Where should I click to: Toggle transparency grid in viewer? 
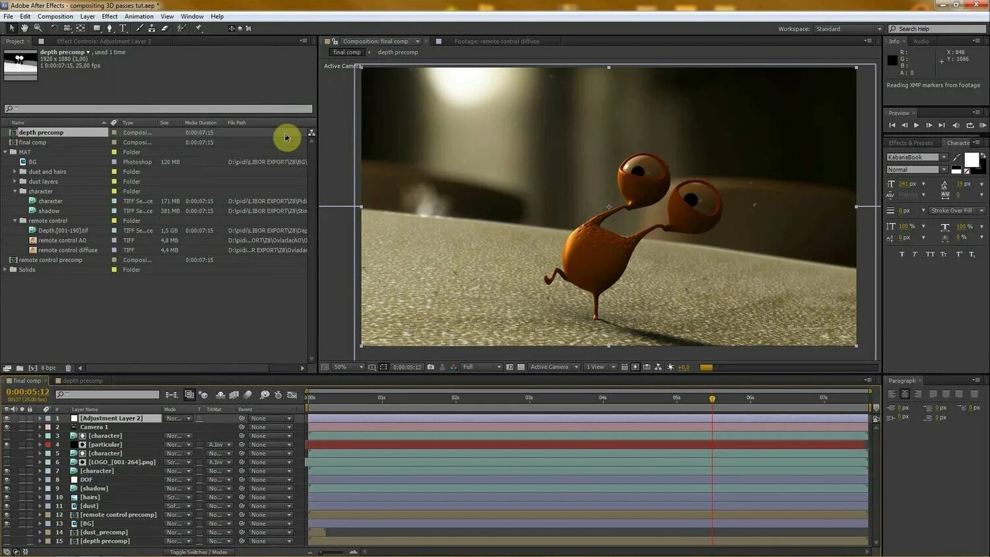[x=521, y=367]
